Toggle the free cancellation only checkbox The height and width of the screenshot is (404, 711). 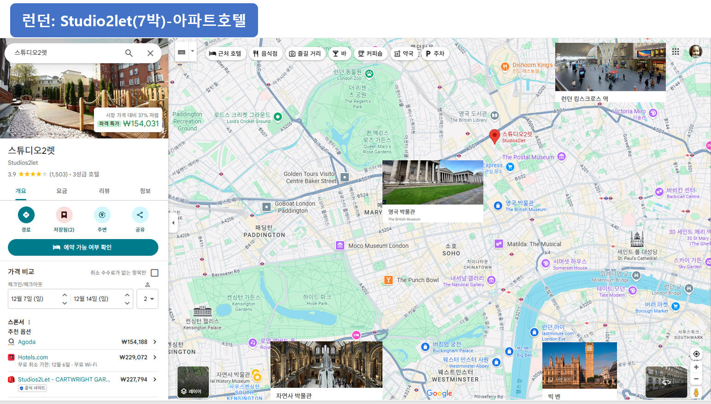point(155,273)
